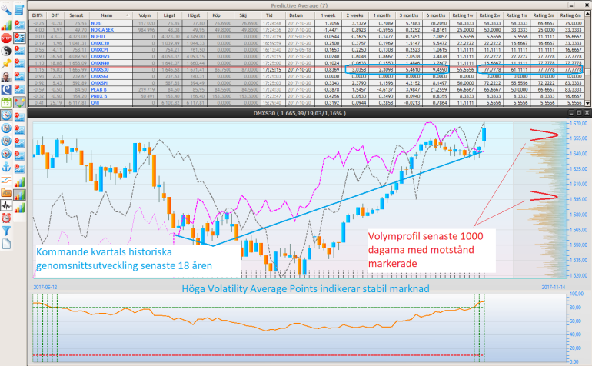Open the yin-yang icon tool
This screenshot has width=592, height=366.
(6, 49)
